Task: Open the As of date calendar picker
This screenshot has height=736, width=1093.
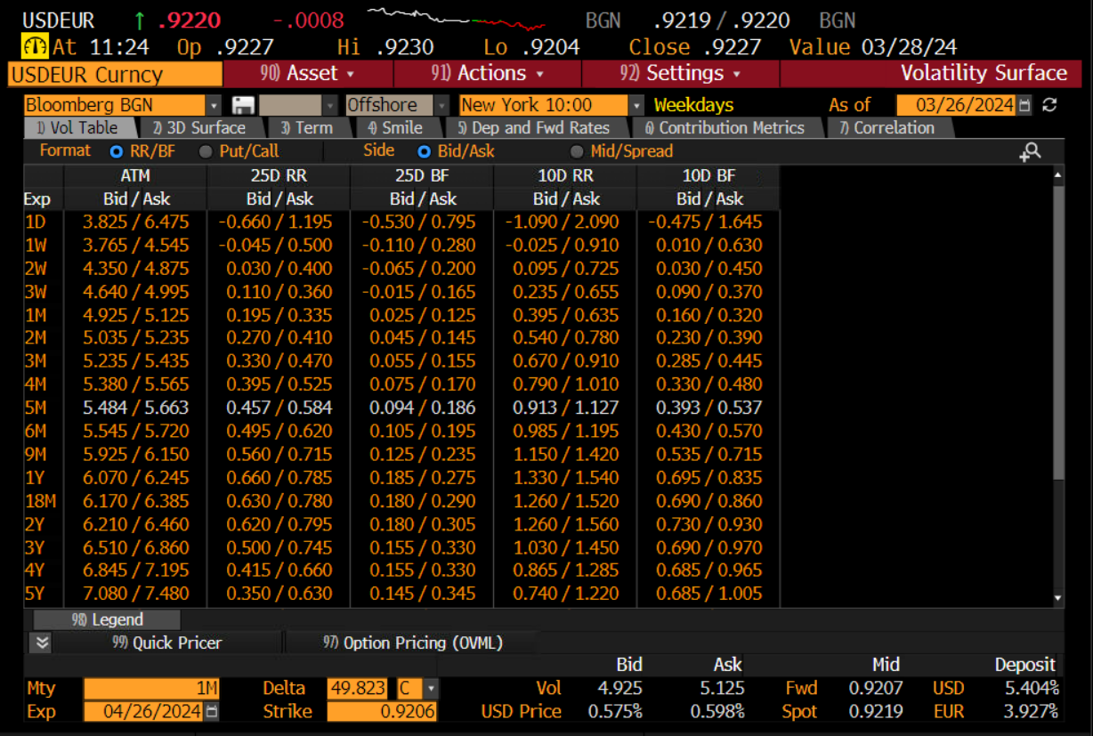Action: coord(1024,105)
